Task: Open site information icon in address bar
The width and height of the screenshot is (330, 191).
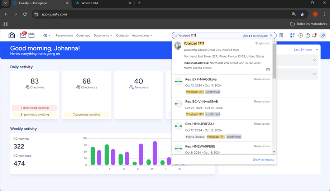Action: 36,14
